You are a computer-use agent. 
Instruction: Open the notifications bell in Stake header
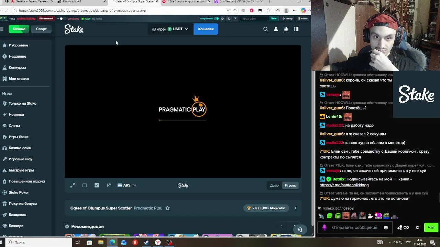click(286, 29)
